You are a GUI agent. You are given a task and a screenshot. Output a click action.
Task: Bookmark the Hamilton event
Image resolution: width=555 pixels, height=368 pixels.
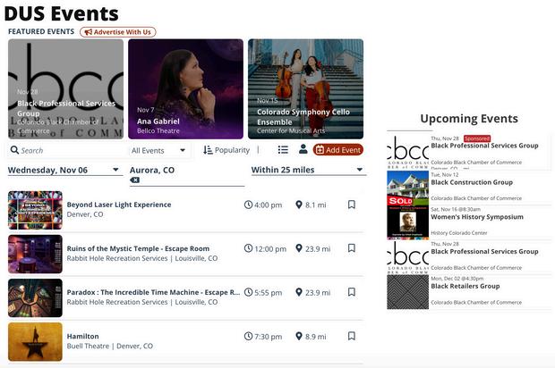352,336
